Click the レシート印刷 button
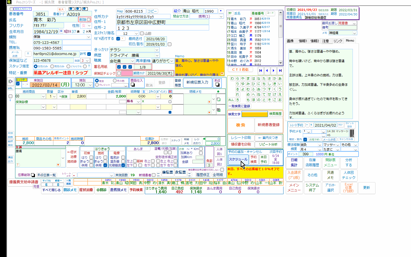This screenshot has height=257, width=411. tap(241, 138)
